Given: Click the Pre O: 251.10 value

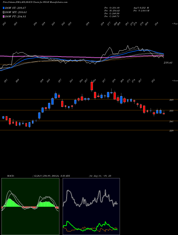Looking at the screenshot, I should 112,8.
